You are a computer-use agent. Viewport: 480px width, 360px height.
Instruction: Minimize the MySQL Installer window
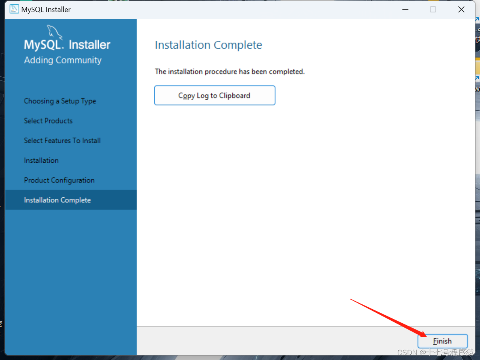(405, 10)
